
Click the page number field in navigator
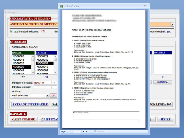pos(76,131)
